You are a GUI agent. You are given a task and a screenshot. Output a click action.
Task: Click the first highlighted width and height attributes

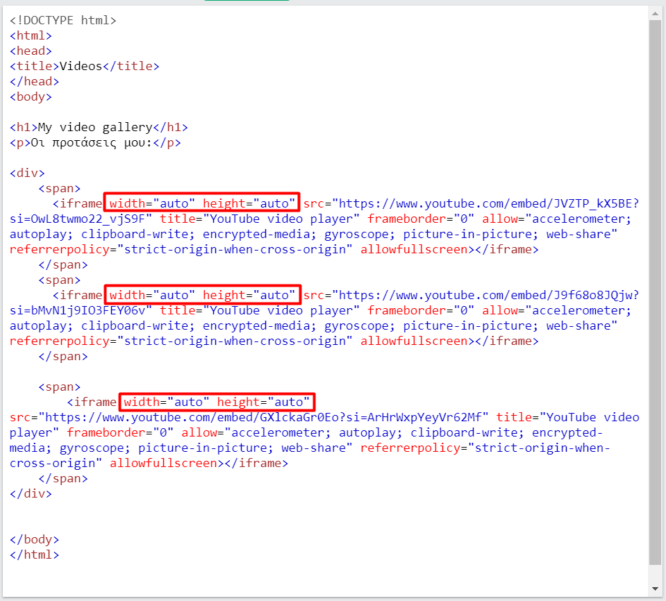pyautogui.click(x=201, y=203)
